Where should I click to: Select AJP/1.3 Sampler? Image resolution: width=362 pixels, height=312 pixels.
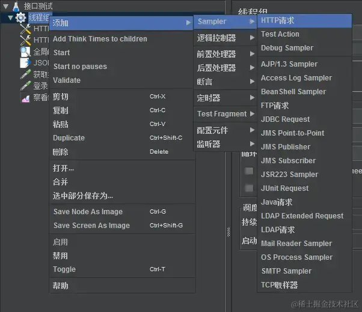click(x=304, y=64)
